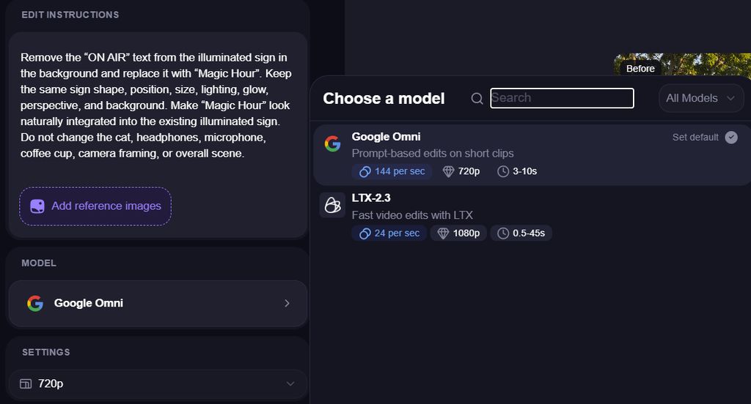Click the Add reference images picture icon
This screenshot has width=751, height=404.
(37, 206)
